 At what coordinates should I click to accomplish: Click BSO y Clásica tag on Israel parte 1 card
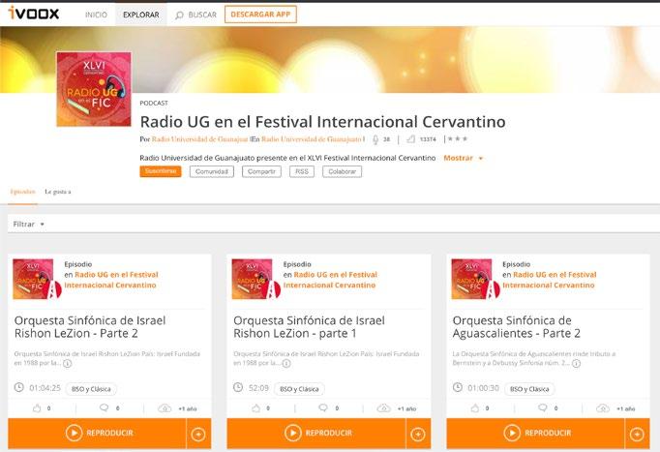coord(299,389)
